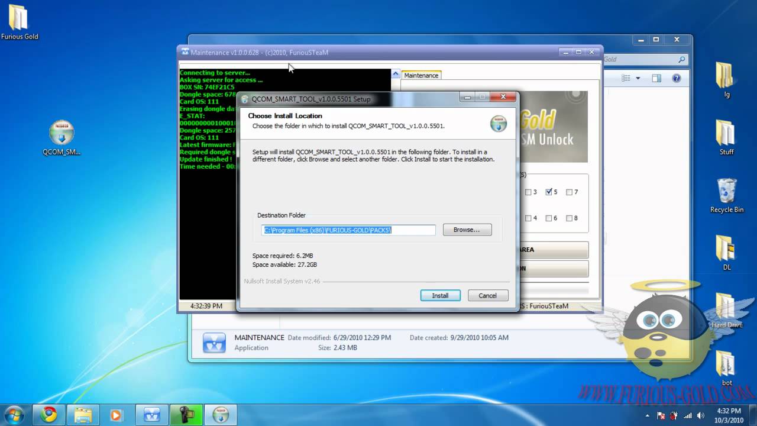The height and width of the screenshot is (426, 757).
Task: Click 'Size: 2.43 MB' in details pane
Action: 338,348
